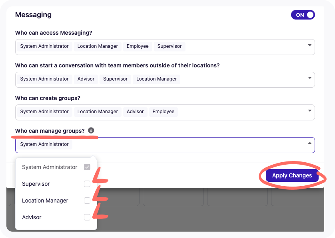The image size is (335, 238).
Task: Select Location Manager option in manage groups list
Action: [56, 201]
